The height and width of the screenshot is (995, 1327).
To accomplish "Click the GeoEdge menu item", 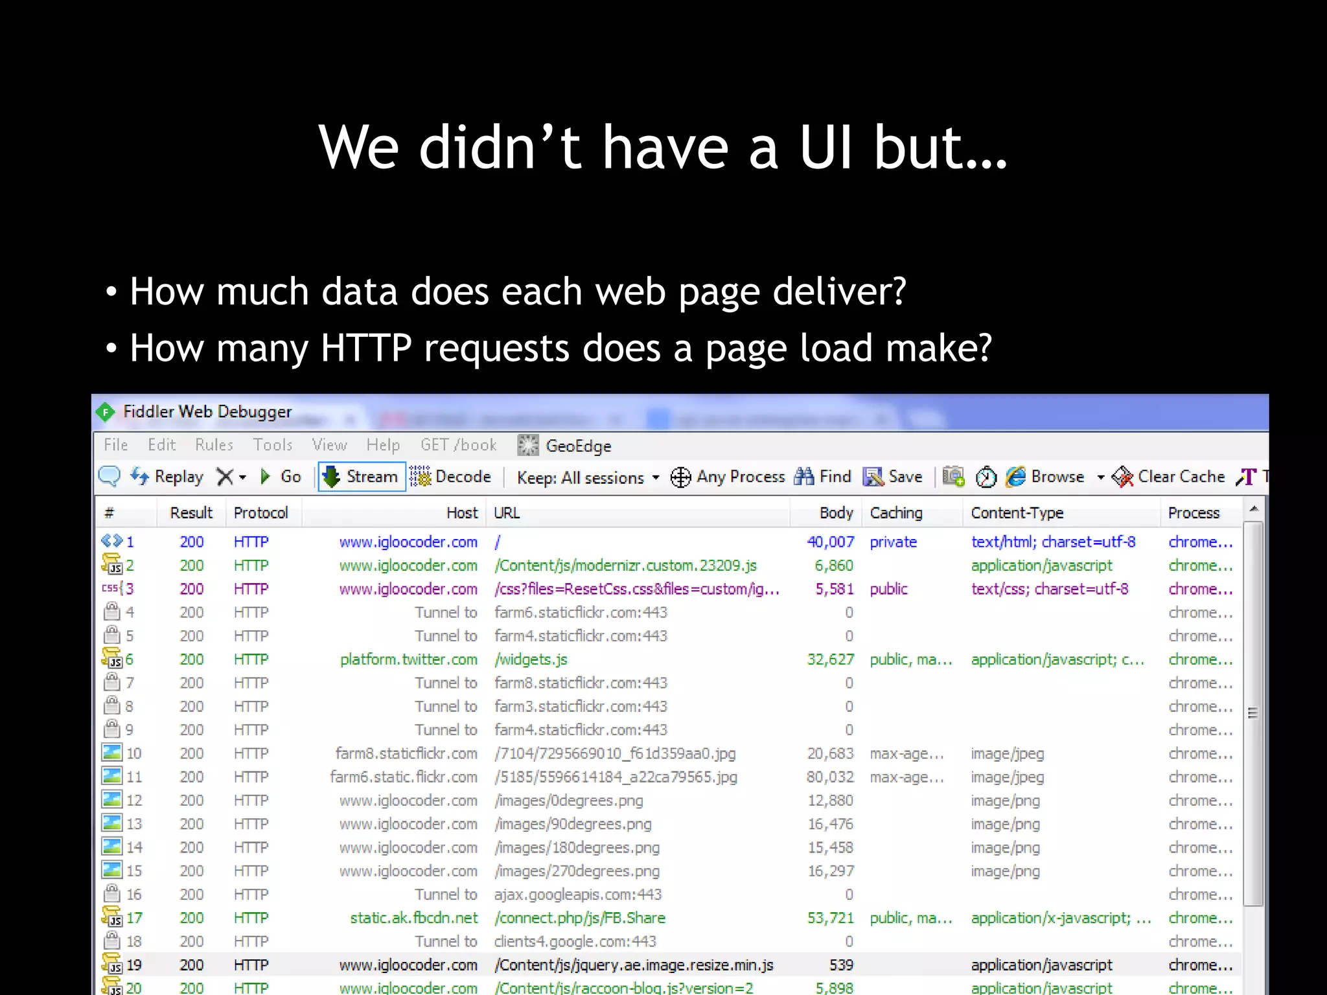I will pyautogui.click(x=564, y=446).
